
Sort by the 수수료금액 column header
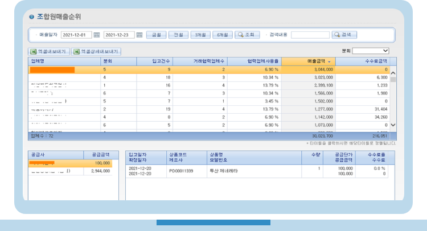(363, 61)
